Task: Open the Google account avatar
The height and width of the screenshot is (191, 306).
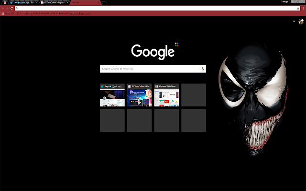Action: [301, 21]
